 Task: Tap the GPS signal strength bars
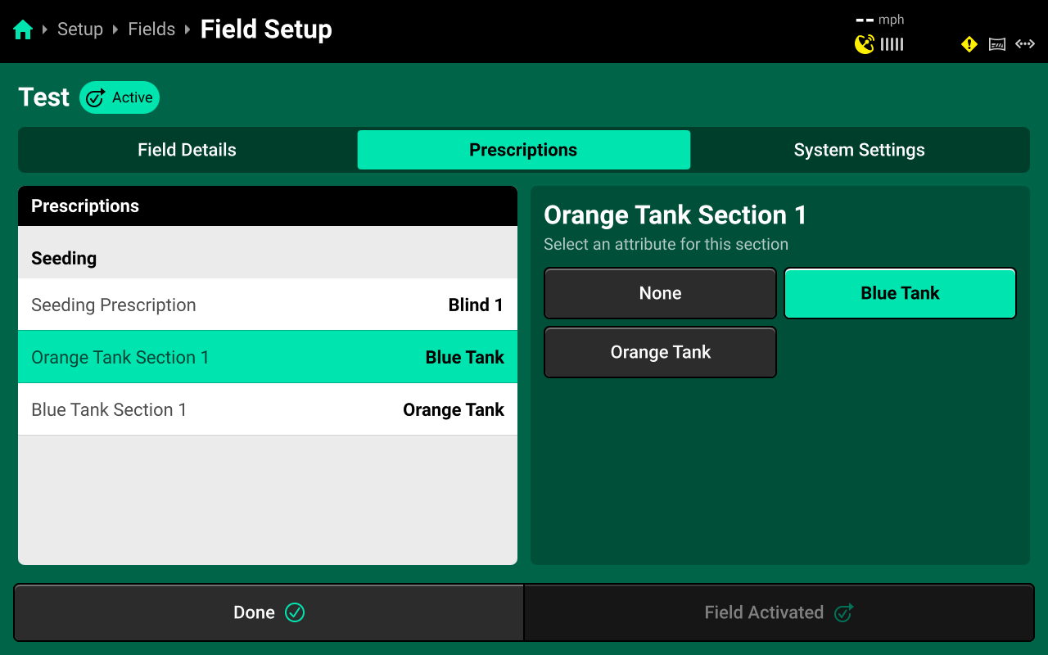(892, 44)
